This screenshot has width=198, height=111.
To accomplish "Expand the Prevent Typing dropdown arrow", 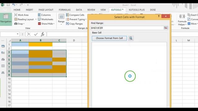I will point(86,19).
